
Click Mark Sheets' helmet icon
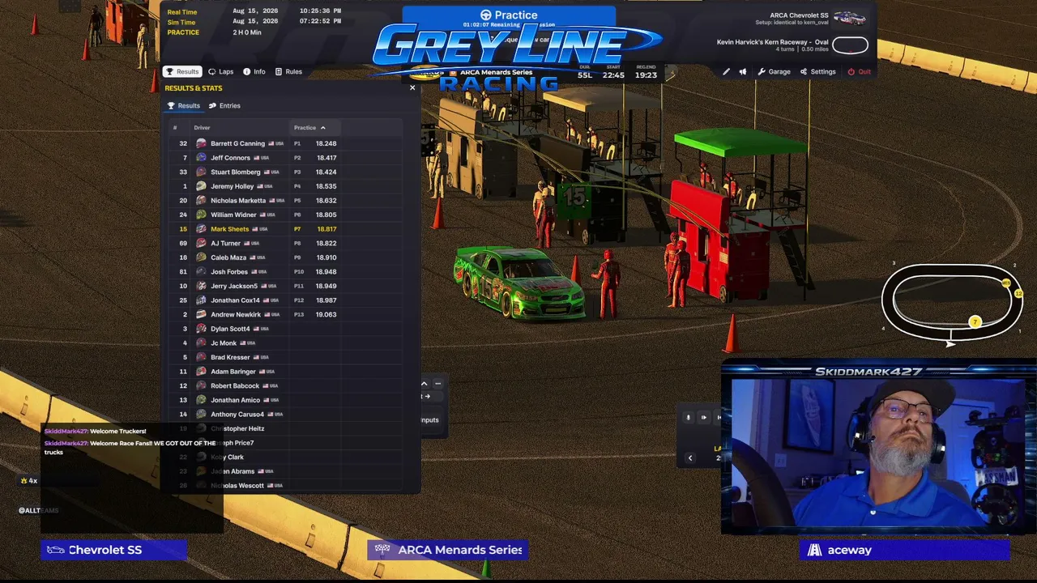point(201,229)
